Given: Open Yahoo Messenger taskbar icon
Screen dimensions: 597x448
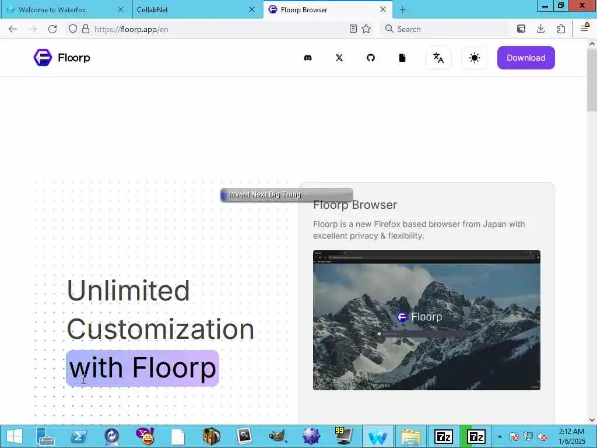Looking at the screenshot, I should click(x=145, y=436).
